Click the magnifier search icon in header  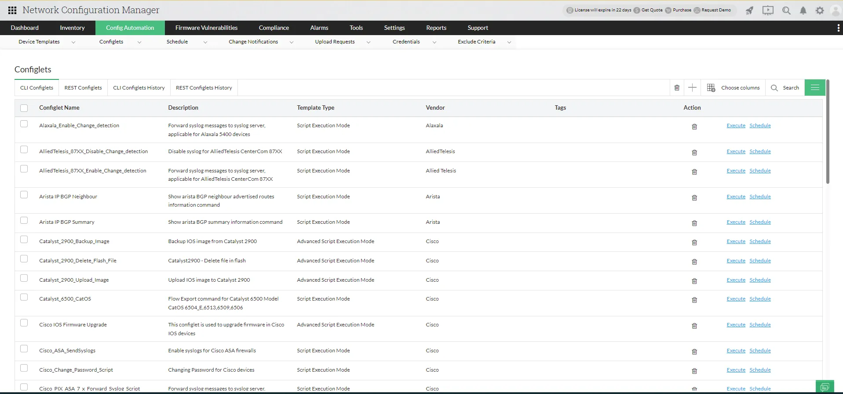coord(786,11)
